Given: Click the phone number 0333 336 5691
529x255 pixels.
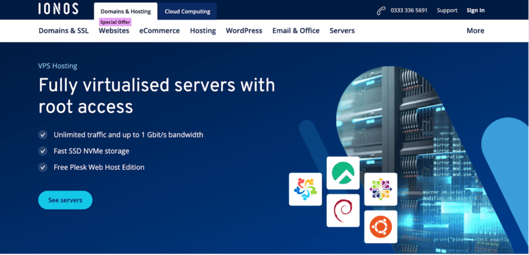Looking at the screenshot, I should [x=409, y=10].
